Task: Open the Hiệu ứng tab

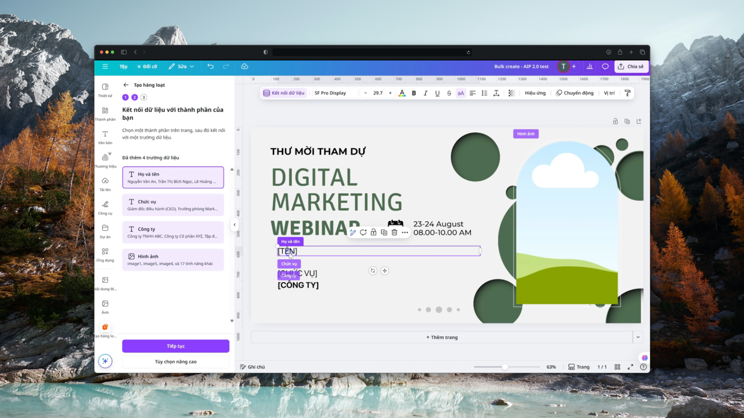Action: tap(535, 93)
